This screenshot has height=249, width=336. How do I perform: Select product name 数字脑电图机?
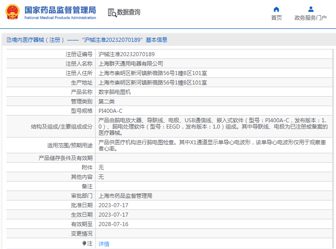point(115,92)
